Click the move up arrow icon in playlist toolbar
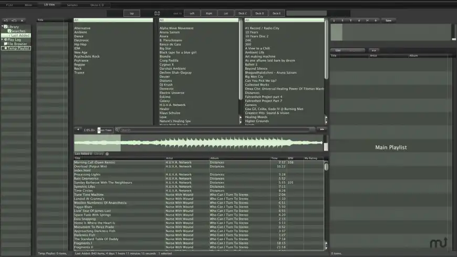 [x=342, y=20]
